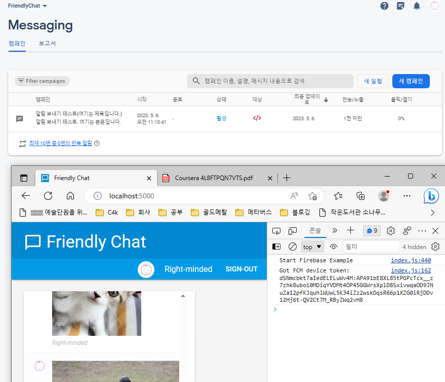Open the browser profile avatar
This screenshot has width=445, height=382.
tap(384, 196)
